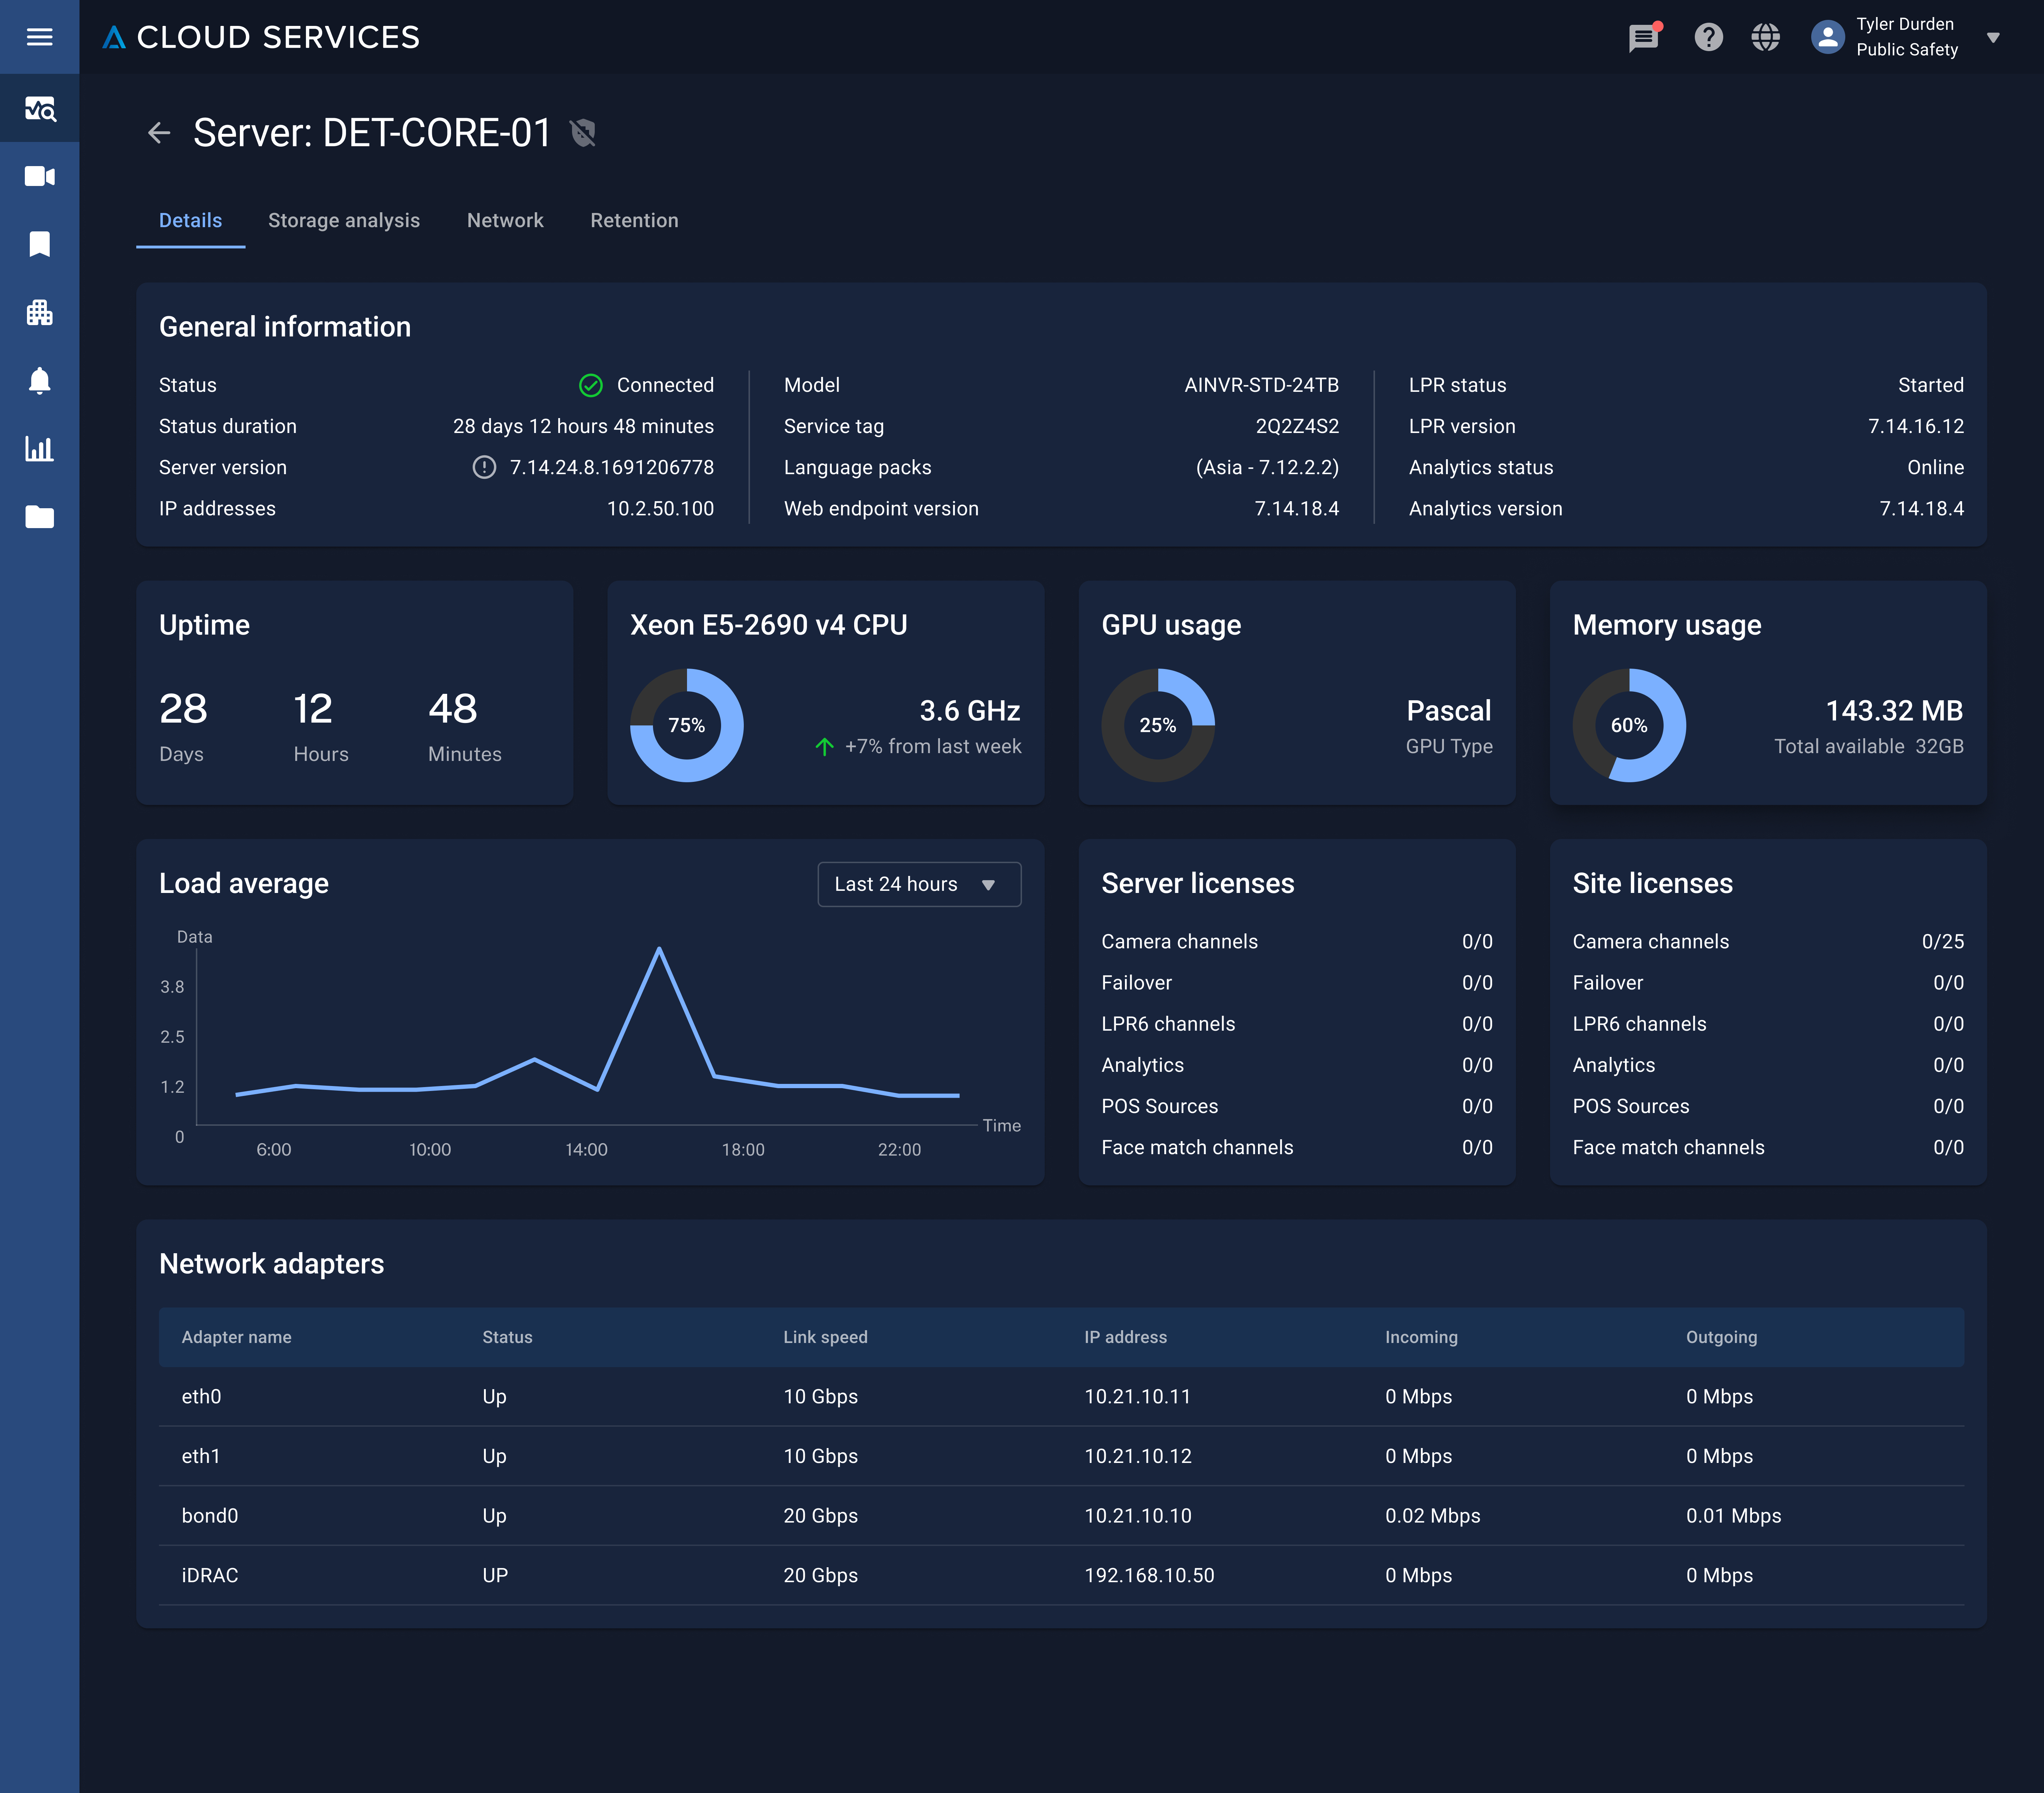
Task: Open the Retention tab
Action: [634, 220]
